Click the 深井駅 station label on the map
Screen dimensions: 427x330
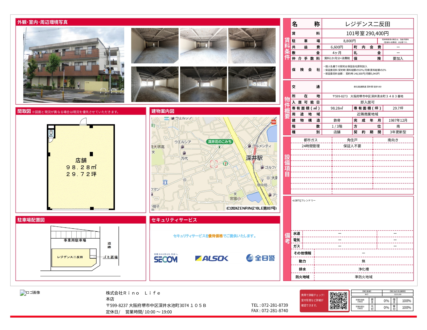tap(254, 158)
